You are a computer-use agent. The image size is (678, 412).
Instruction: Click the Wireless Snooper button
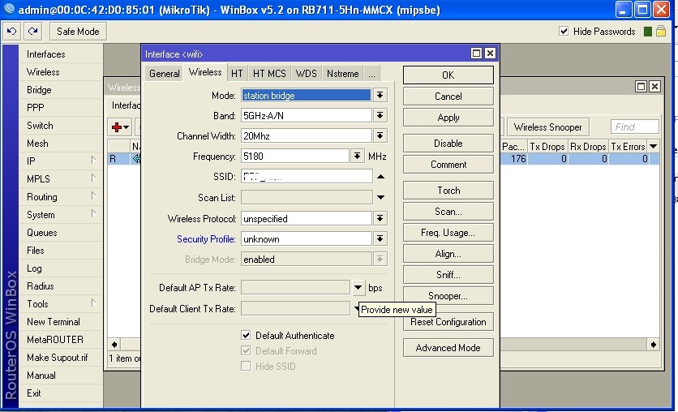[x=548, y=127]
